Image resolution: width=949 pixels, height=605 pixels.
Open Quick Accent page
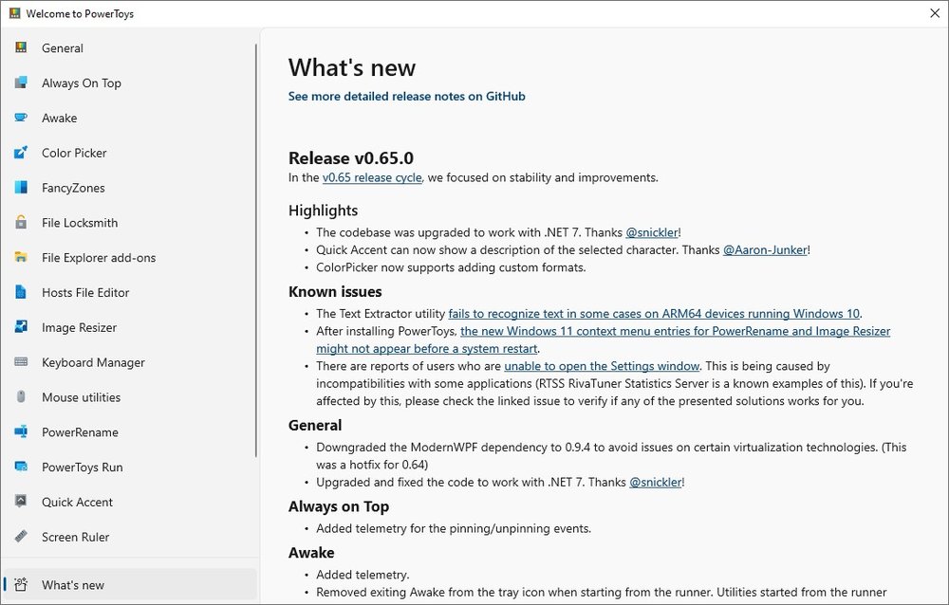click(x=77, y=503)
